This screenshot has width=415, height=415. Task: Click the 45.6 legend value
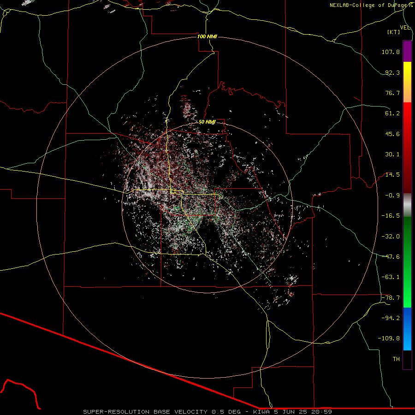pyautogui.click(x=392, y=134)
